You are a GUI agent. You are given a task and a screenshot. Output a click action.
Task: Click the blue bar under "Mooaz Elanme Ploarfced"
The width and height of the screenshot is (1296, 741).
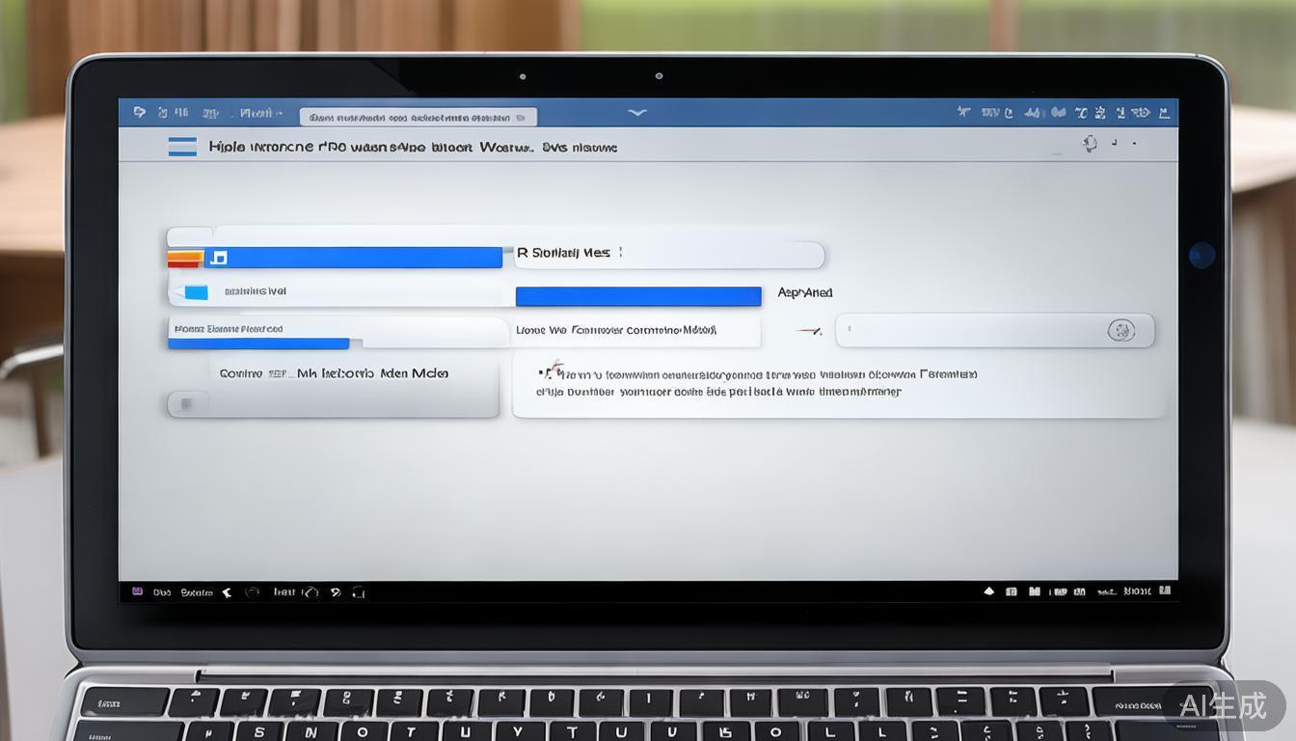[258, 343]
